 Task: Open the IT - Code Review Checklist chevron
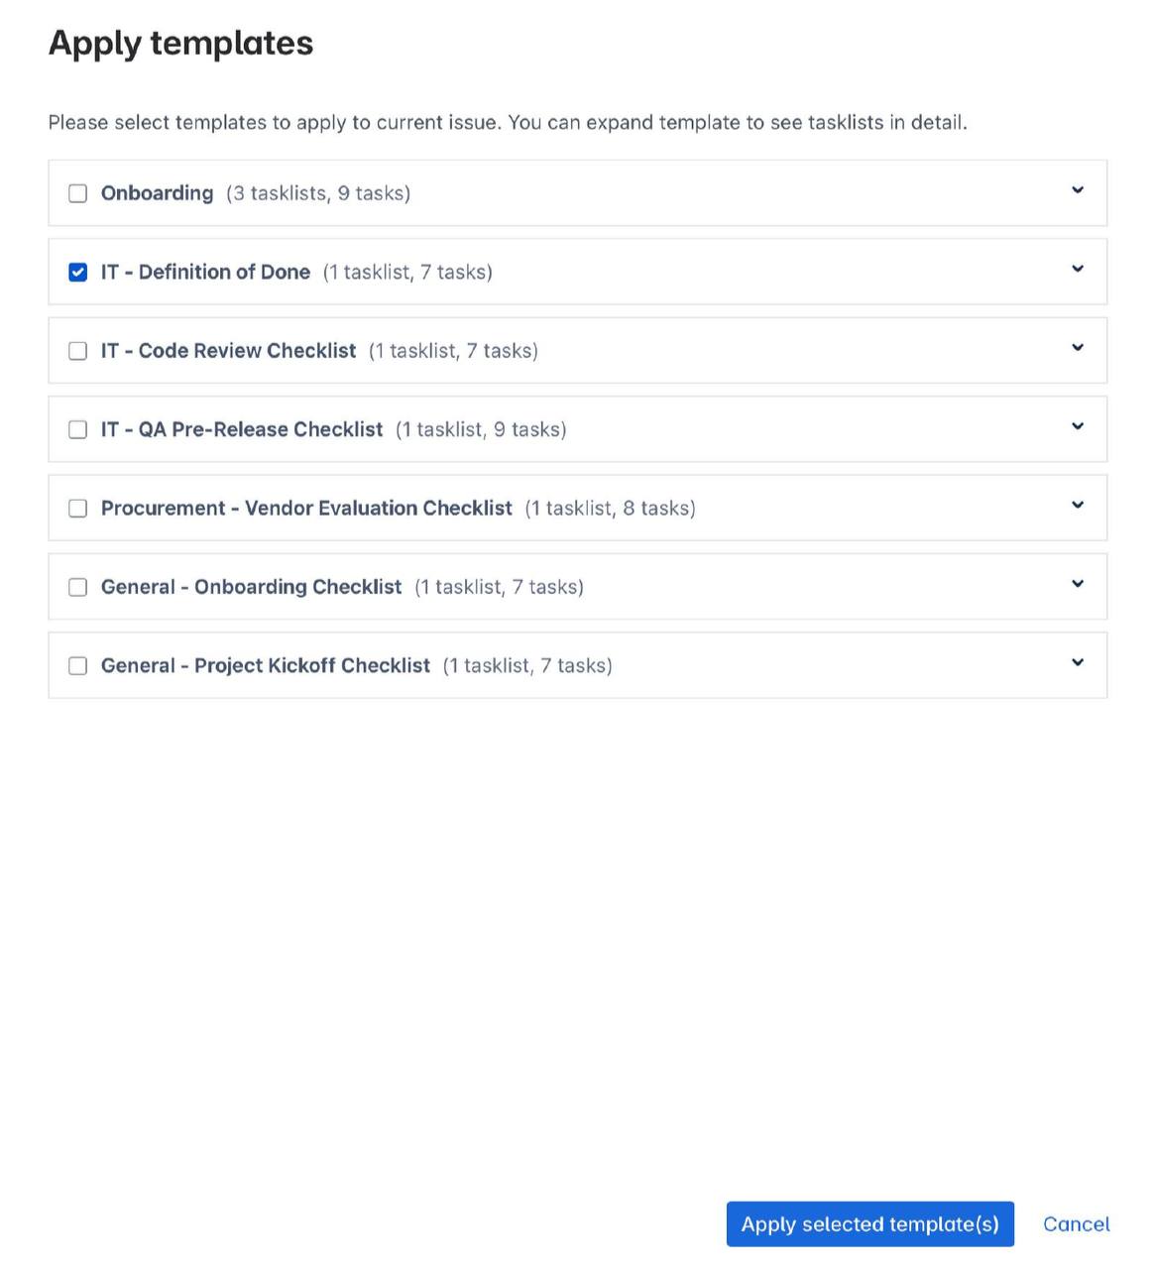tap(1078, 347)
